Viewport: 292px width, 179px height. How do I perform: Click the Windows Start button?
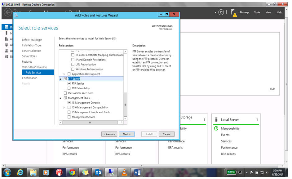pos(7,172)
